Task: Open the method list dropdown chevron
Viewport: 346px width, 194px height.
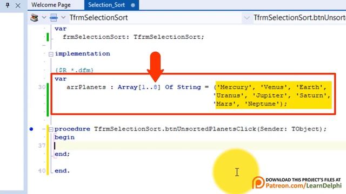Action: point(247,18)
